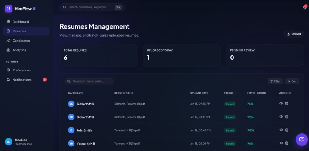The width and height of the screenshot is (309, 151).
Task: Sort by the Match Score column header
Action: pos(257,93)
